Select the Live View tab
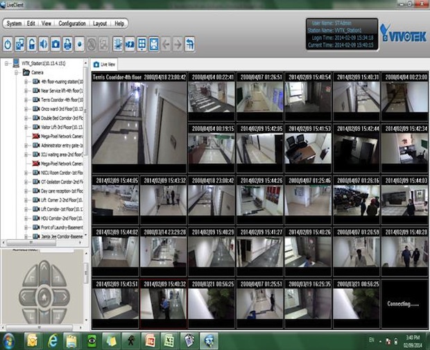This screenshot has width=430, height=350. tap(104, 63)
